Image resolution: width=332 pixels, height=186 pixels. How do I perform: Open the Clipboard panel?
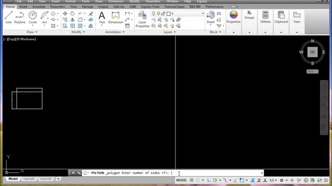[x=281, y=17]
